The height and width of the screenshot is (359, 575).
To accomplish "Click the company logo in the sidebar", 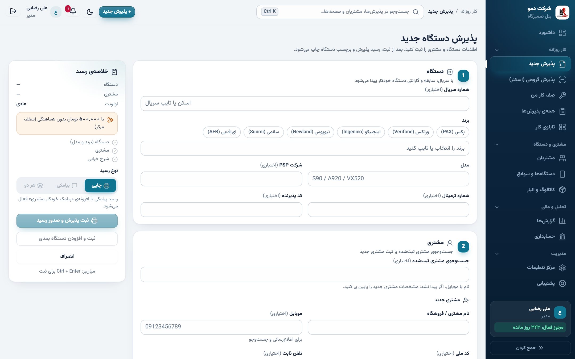I will pos(562,12).
